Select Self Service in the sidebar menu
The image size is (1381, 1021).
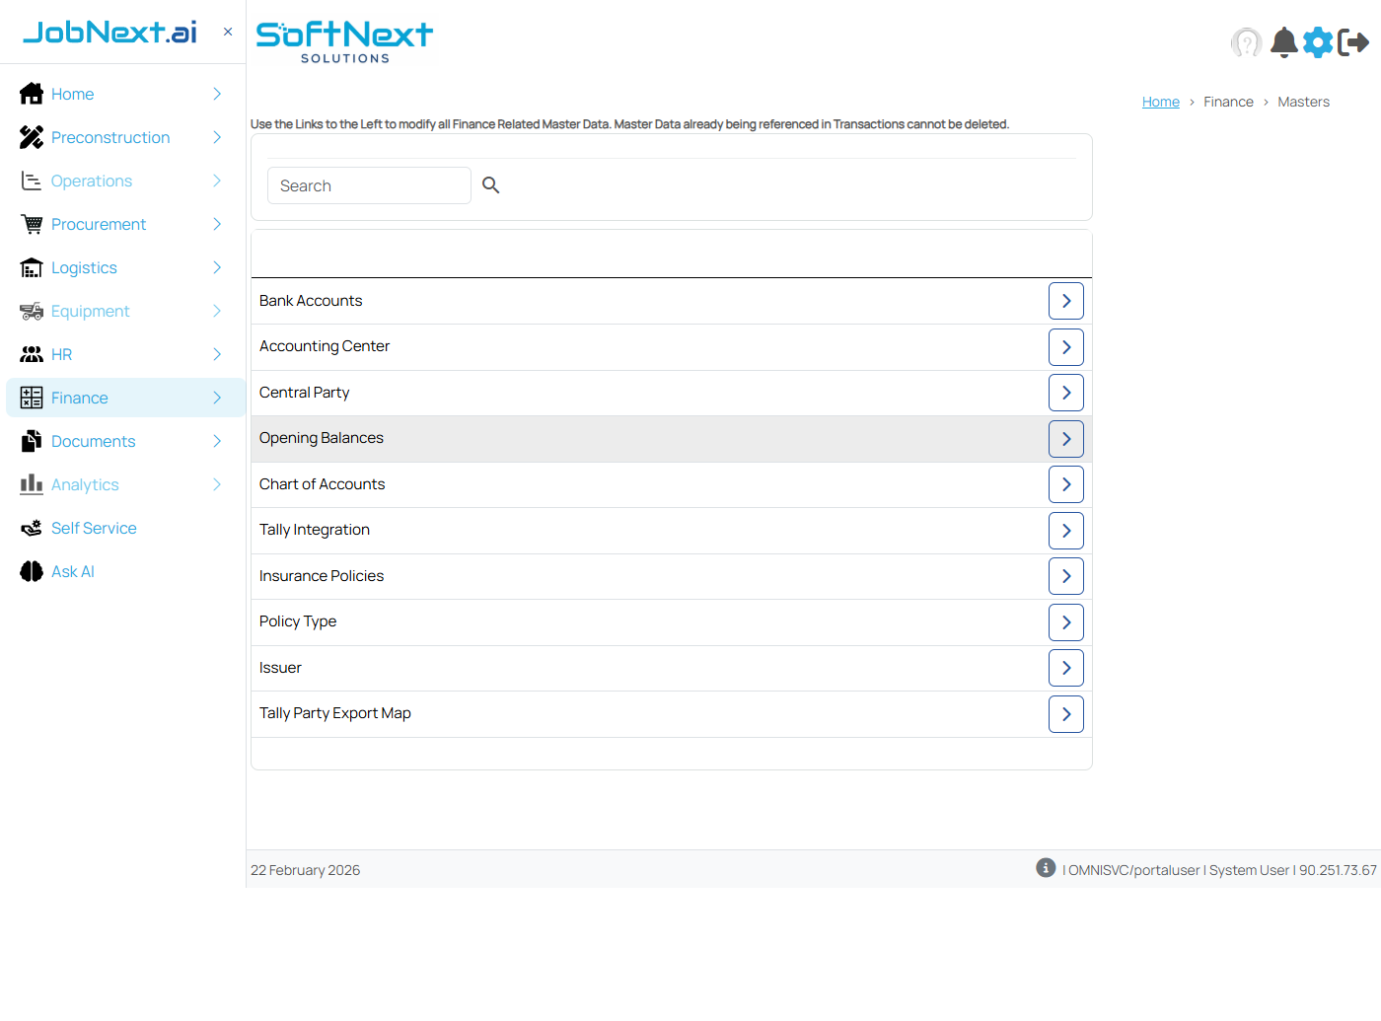click(93, 528)
